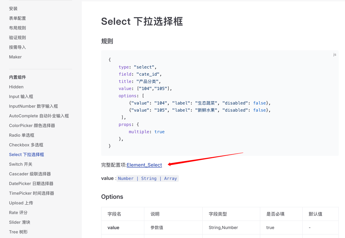Screen dimensions: 345x238
Task: Go to 安装 page in sidebar
Action: pos(13,8)
